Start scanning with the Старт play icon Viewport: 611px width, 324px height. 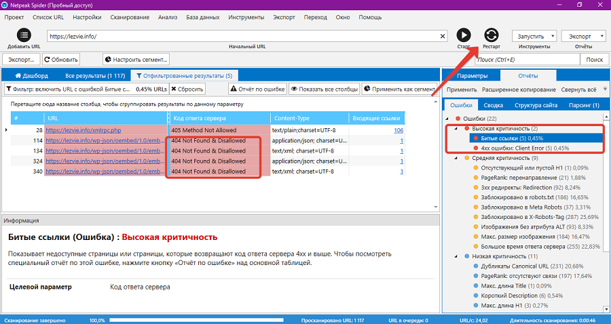[463, 35]
